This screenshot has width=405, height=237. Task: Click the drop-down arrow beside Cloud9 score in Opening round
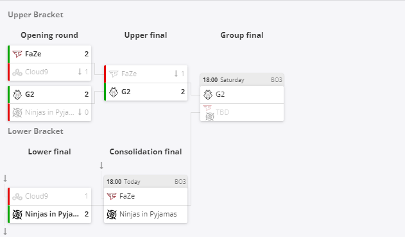tap(80, 72)
